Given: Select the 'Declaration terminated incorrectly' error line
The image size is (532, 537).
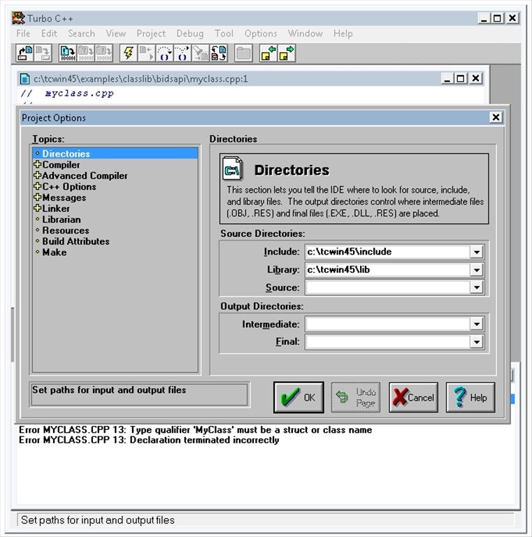Looking at the screenshot, I should [x=149, y=440].
